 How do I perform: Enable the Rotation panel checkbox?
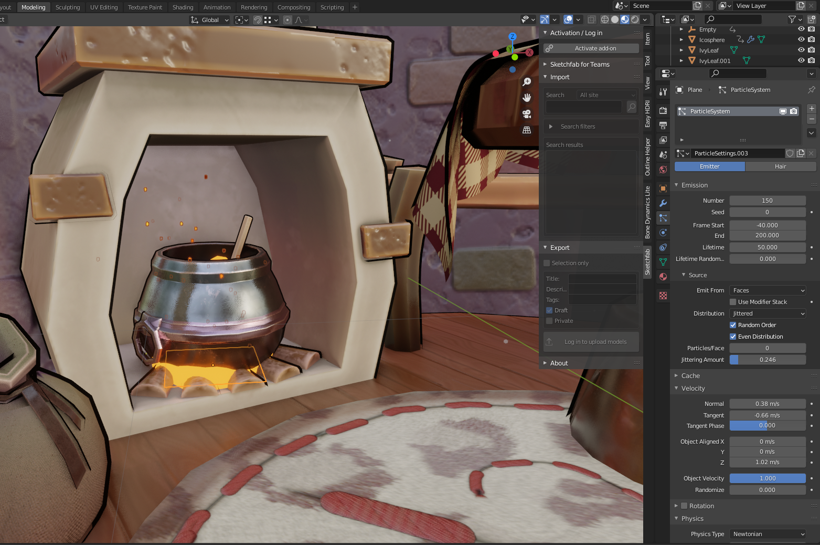684,506
